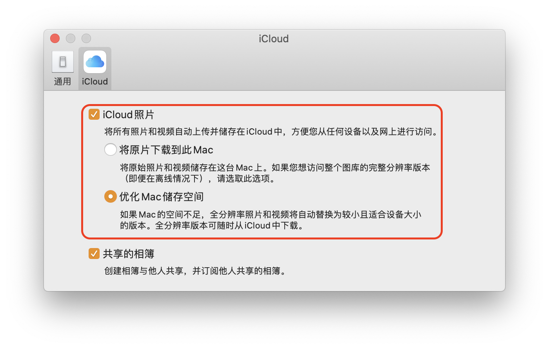549x349 pixels.
Task: Click the iCloud照片 label text
Action: (x=129, y=115)
